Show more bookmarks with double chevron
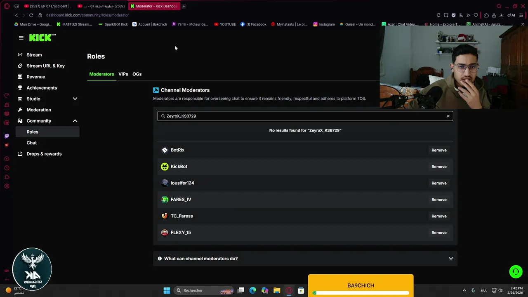The height and width of the screenshot is (297, 528). [523, 24]
